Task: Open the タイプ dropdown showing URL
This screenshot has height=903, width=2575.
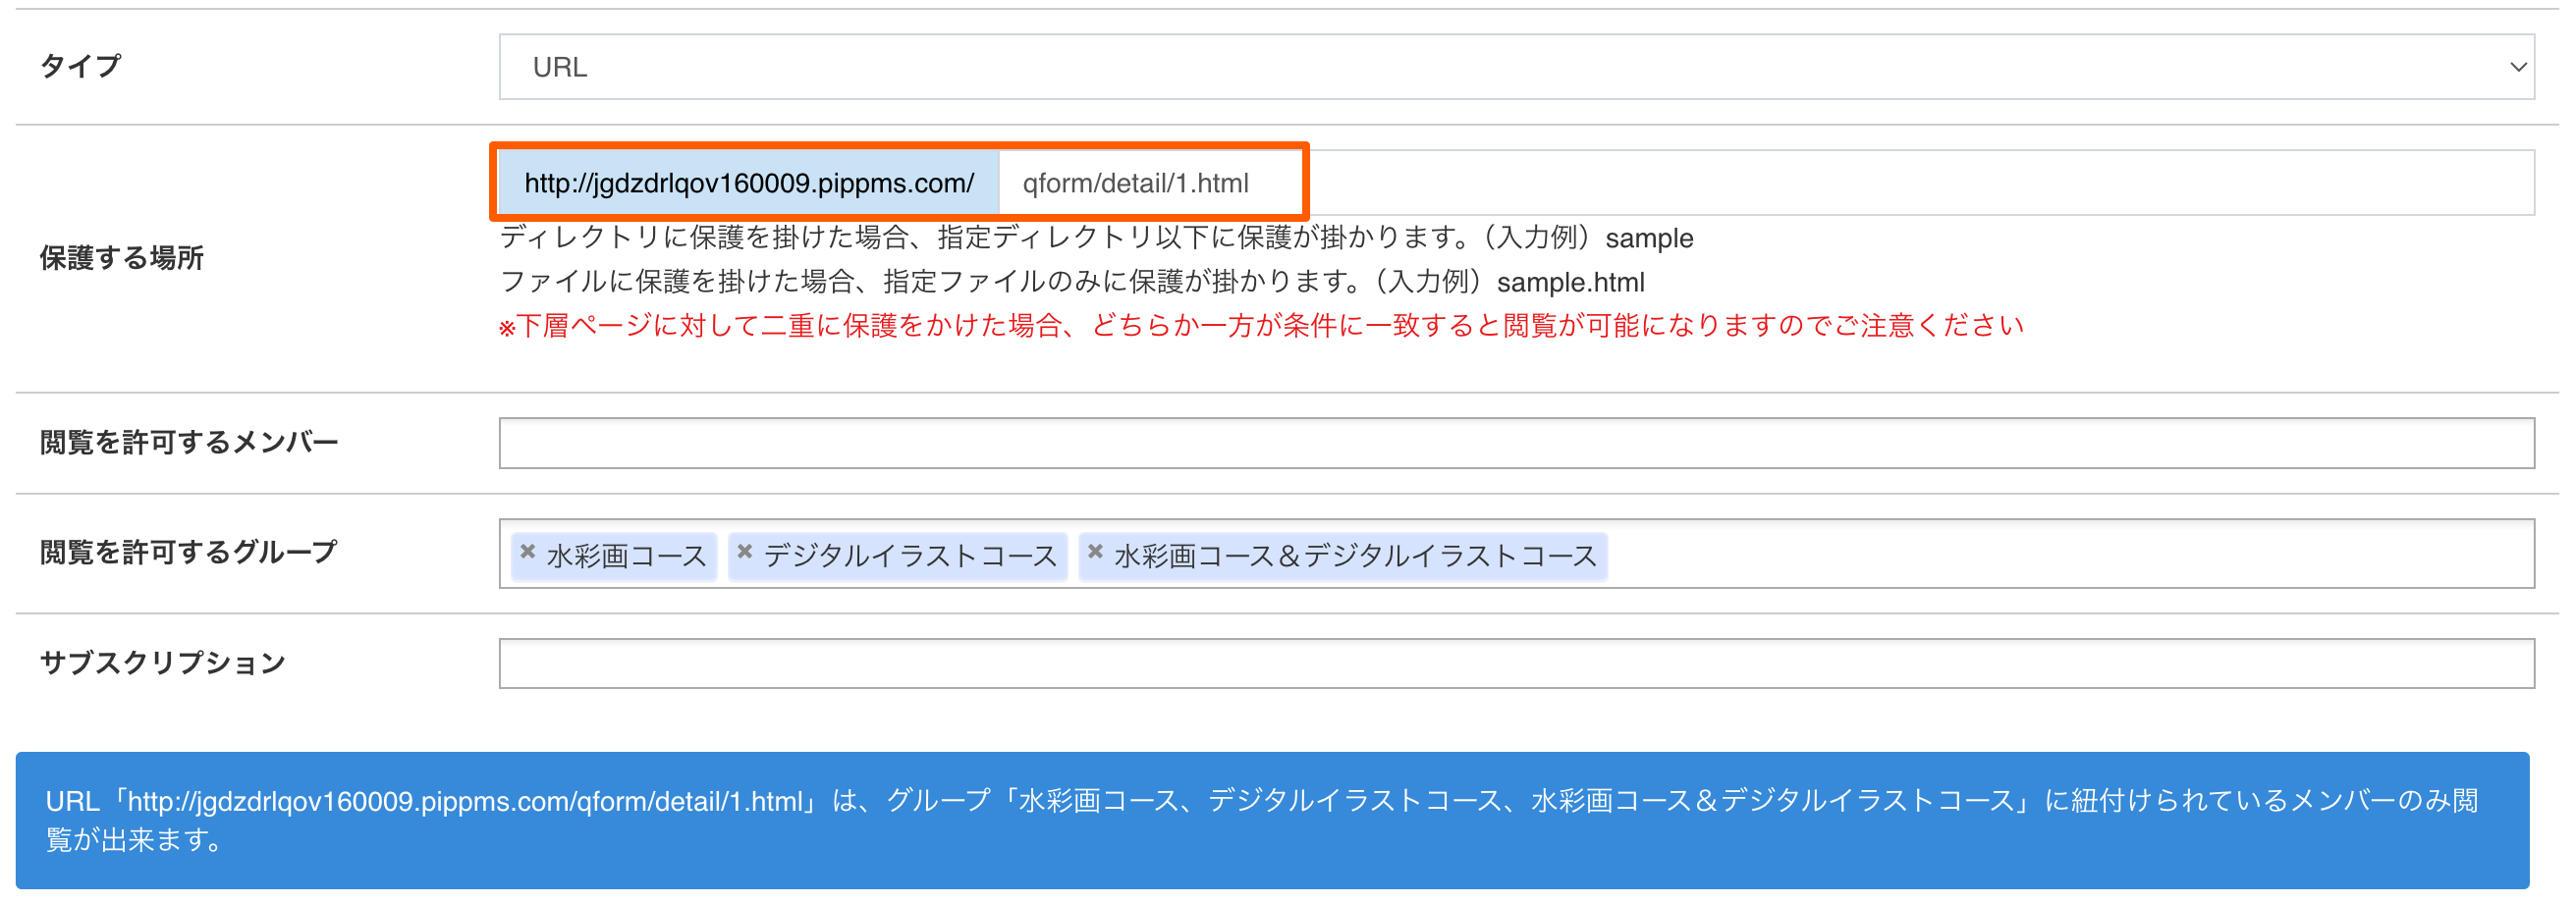Action: coord(1516,67)
